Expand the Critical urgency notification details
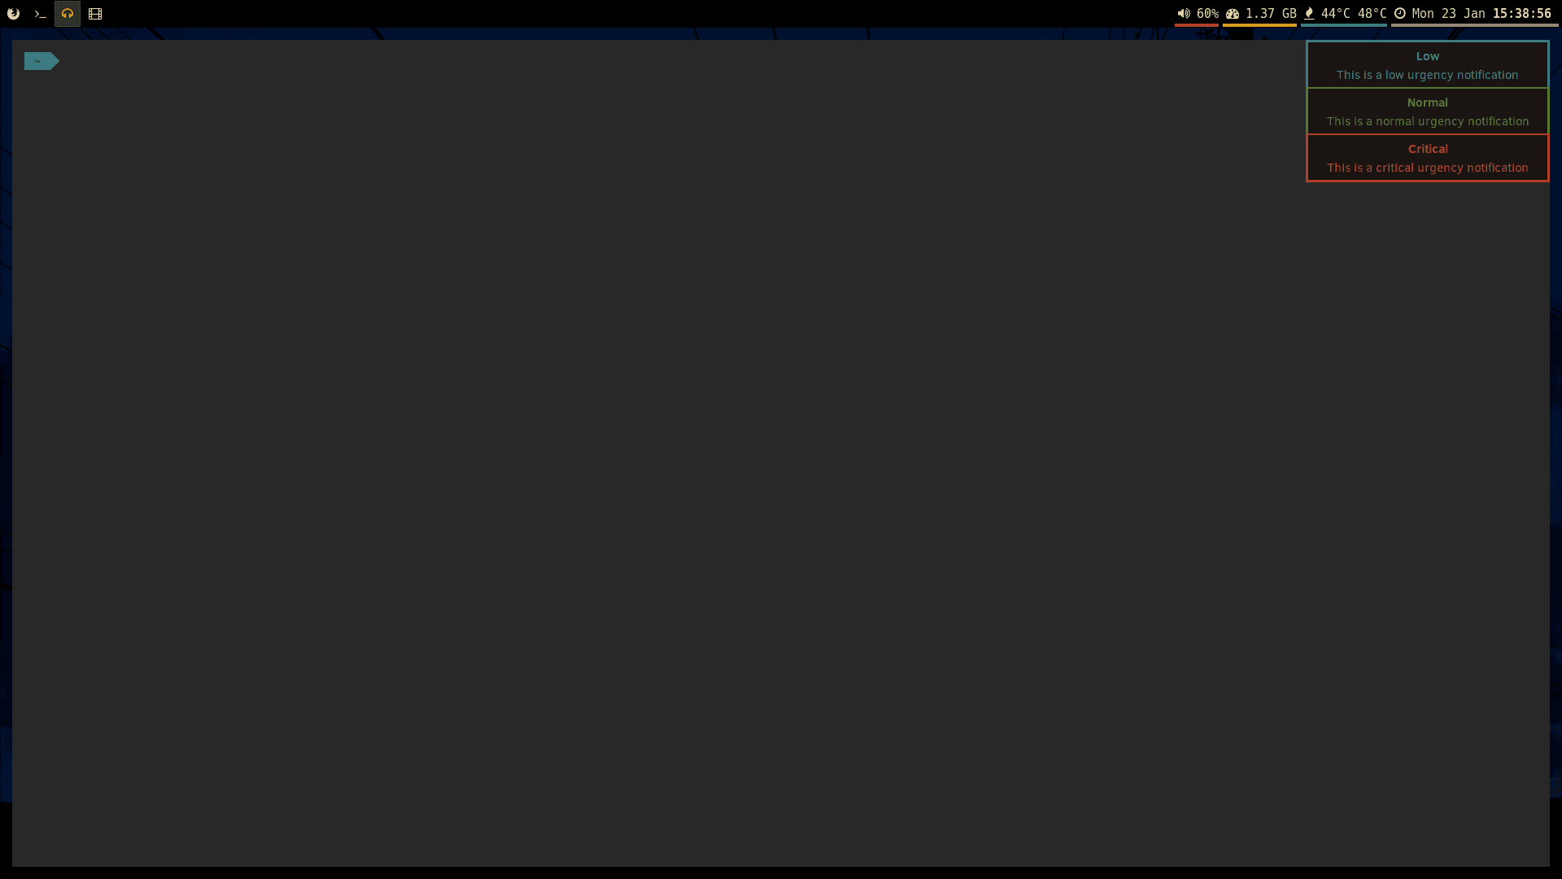1562x879 pixels. [1428, 158]
